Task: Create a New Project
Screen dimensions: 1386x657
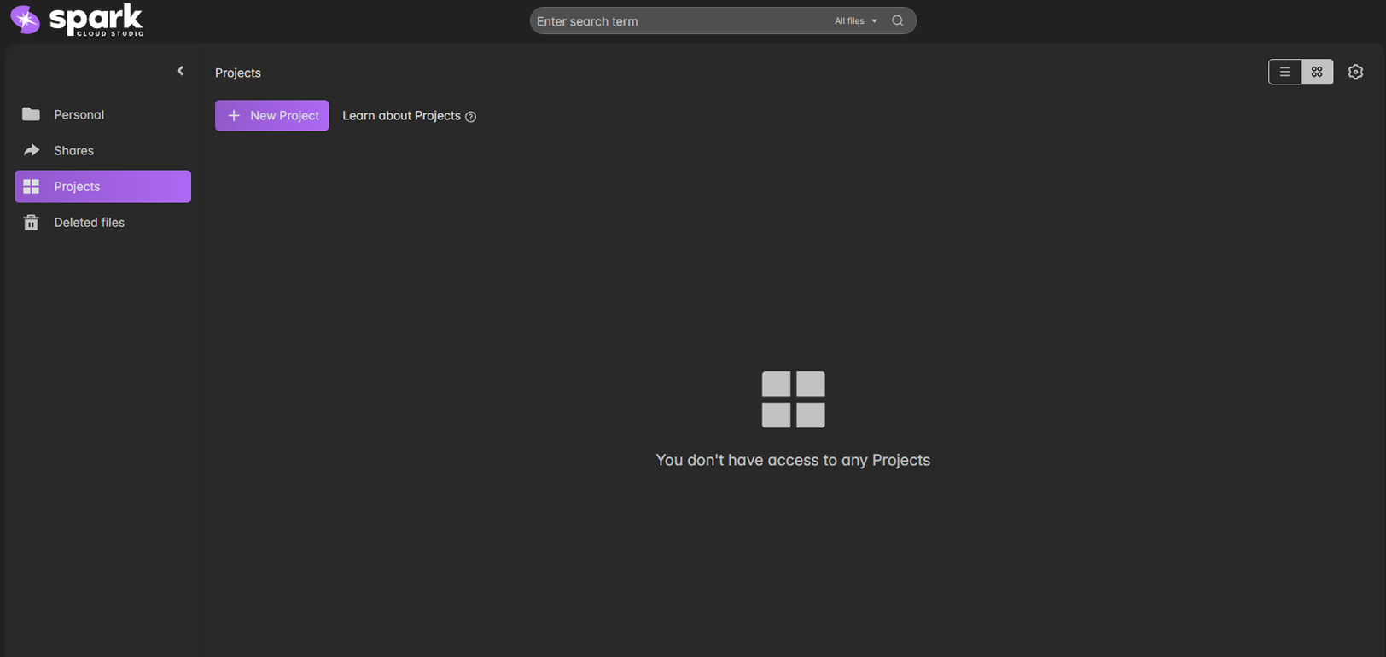Action: tap(271, 115)
